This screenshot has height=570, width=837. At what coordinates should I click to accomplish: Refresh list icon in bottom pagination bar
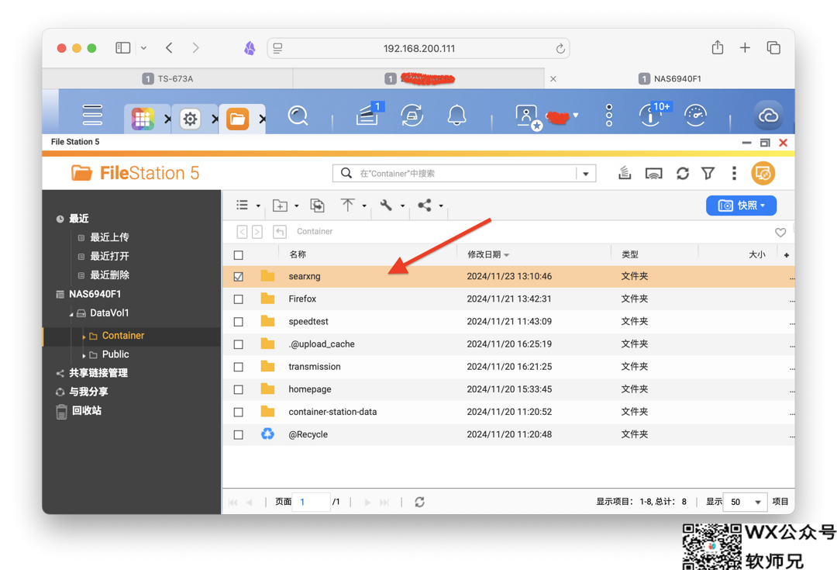click(x=419, y=503)
